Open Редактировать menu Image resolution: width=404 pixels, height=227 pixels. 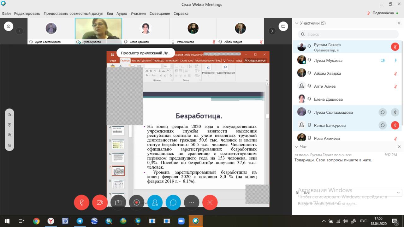[27, 13]
